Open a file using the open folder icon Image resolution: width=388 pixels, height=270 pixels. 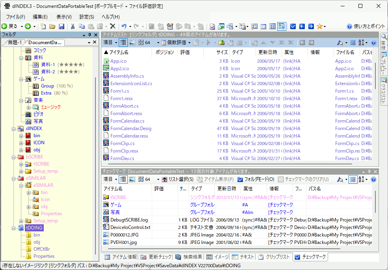tap(52, 26)
